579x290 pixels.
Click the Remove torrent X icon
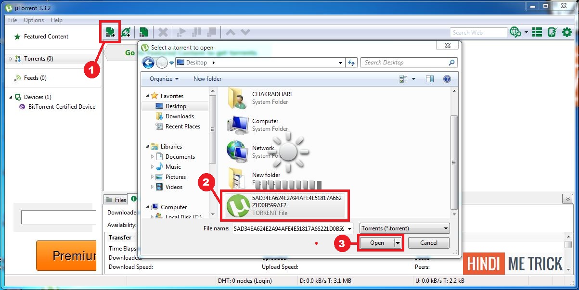tap(164, 32)
